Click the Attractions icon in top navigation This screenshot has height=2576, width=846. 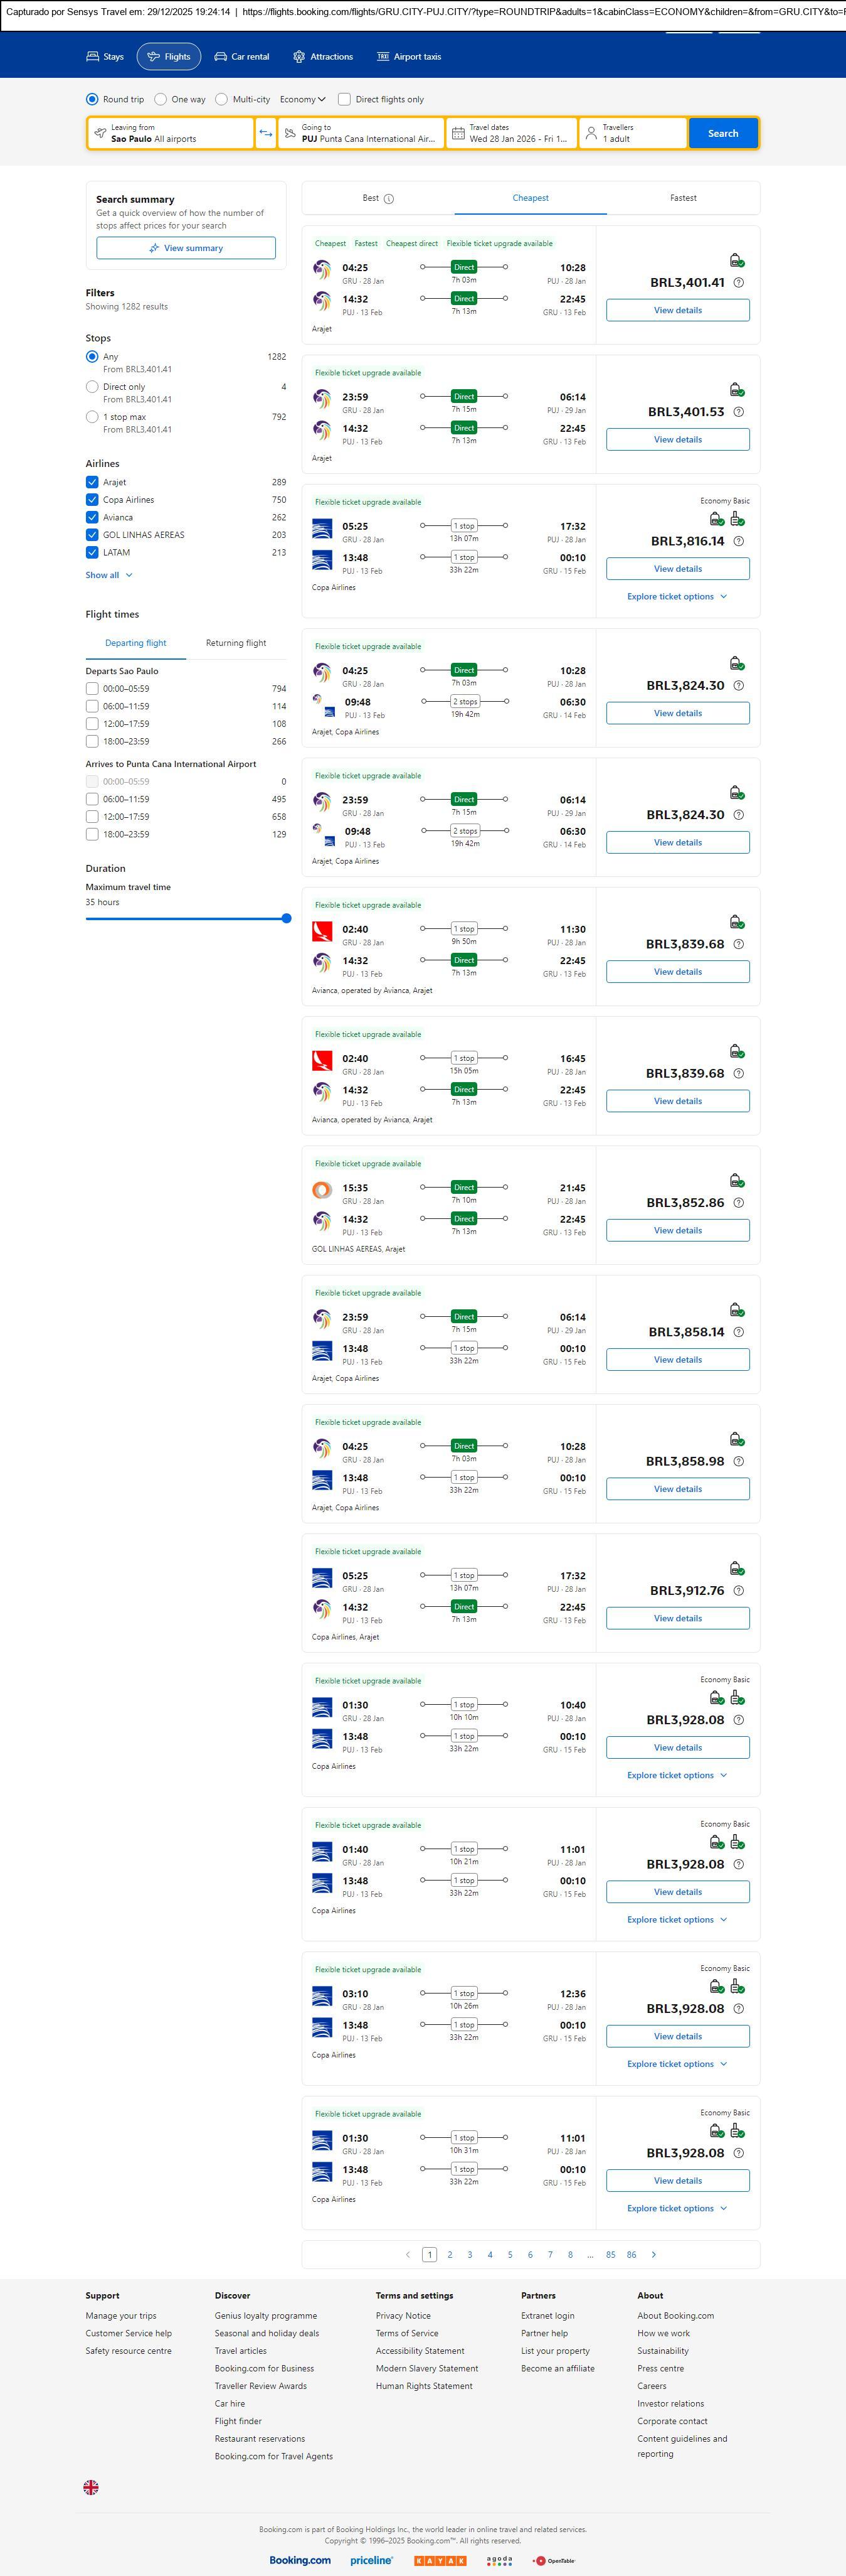tap(299, 57)
